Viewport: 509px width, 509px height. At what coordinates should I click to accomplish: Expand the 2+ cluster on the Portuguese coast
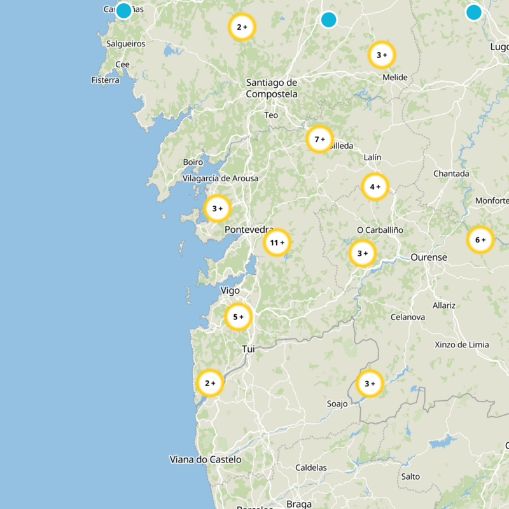point(210,383)
